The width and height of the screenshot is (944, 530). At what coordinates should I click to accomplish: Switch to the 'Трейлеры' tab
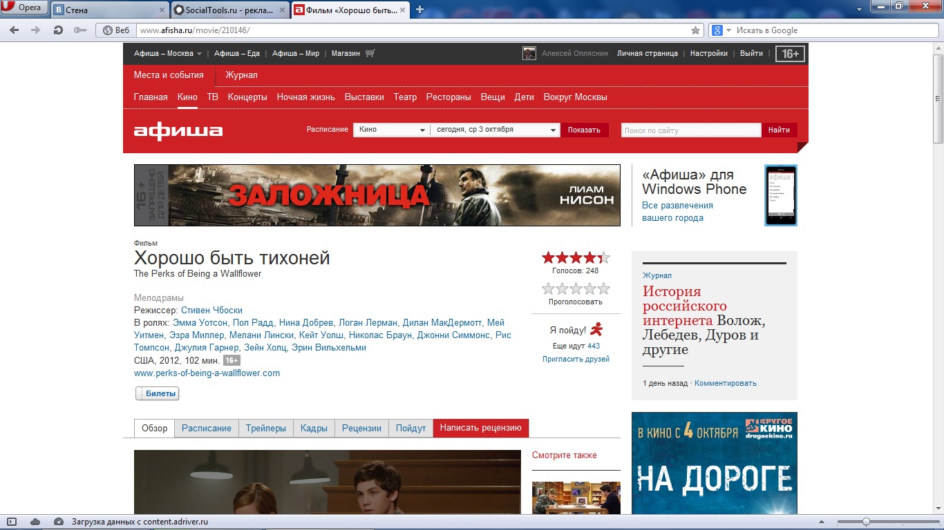pyautogui.click(x=266, y=428)
